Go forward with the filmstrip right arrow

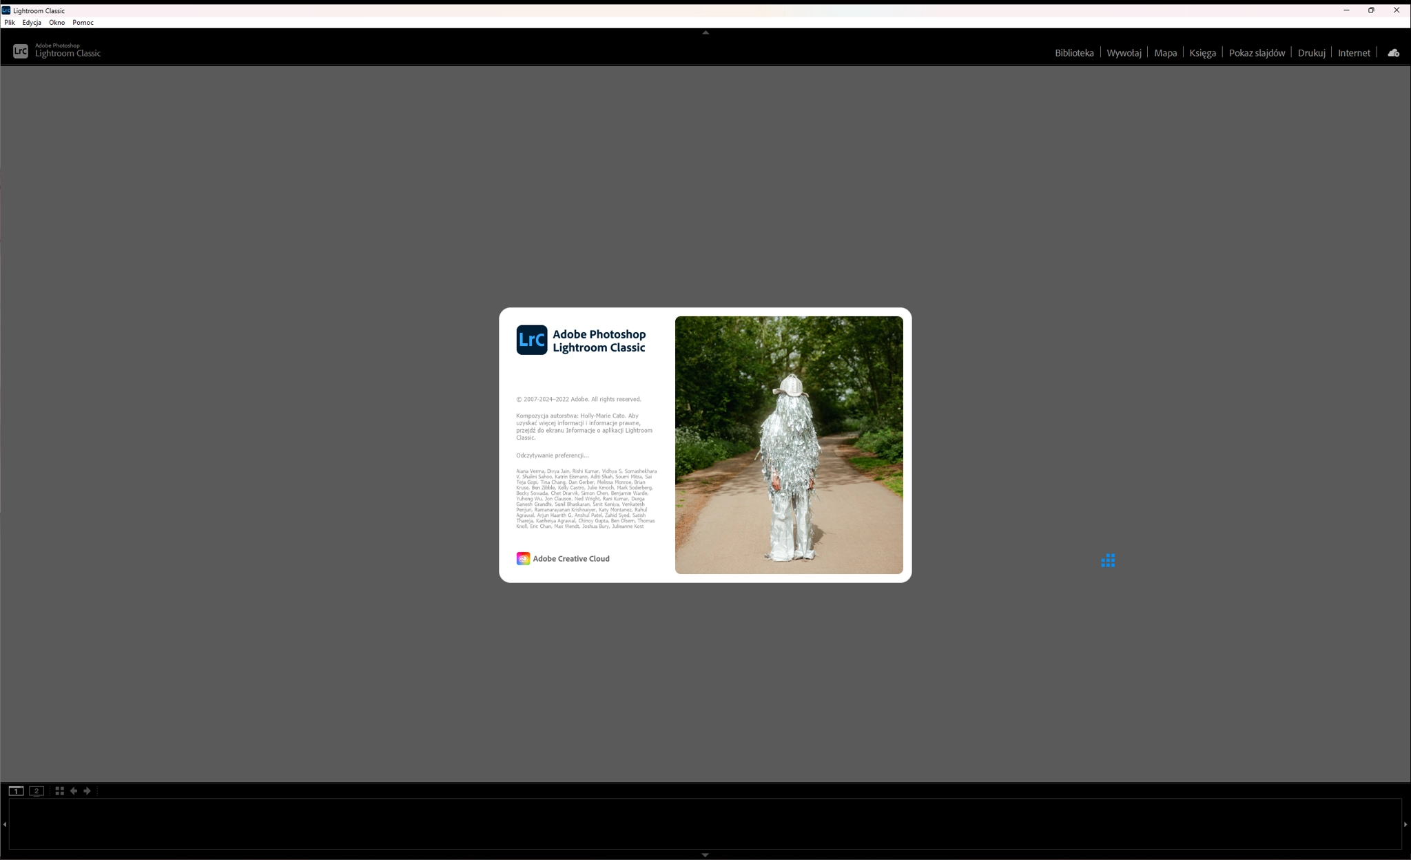click(87, 791)
